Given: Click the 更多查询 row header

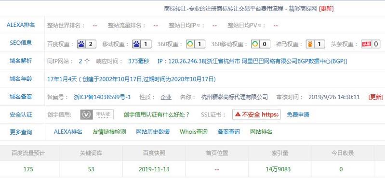Looking at the screenshot, I should (x=21, y=132).
